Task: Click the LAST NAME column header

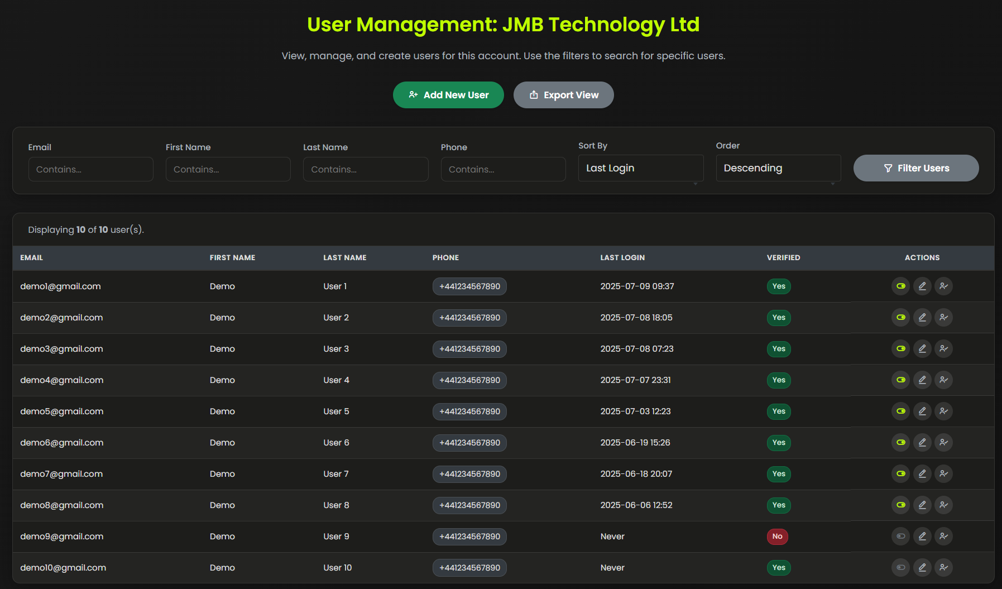Action: point(345,258)
